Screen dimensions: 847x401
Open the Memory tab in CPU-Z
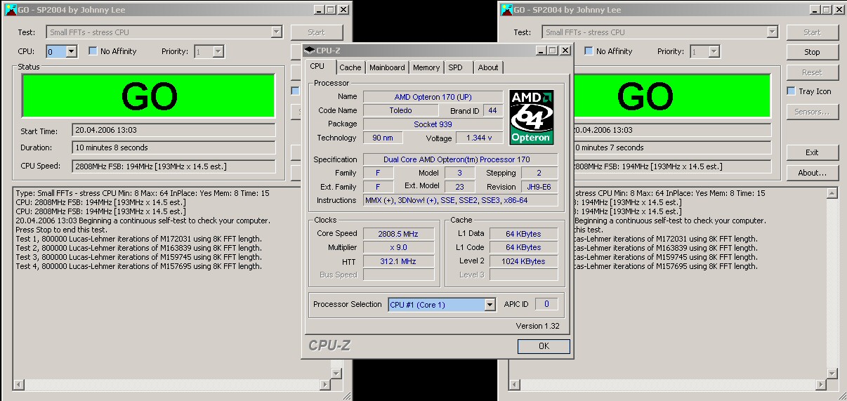point(426,67)
